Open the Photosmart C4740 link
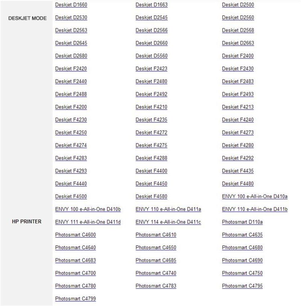The height and width of the screenshot is (306, 301). [x=156, y=273]
